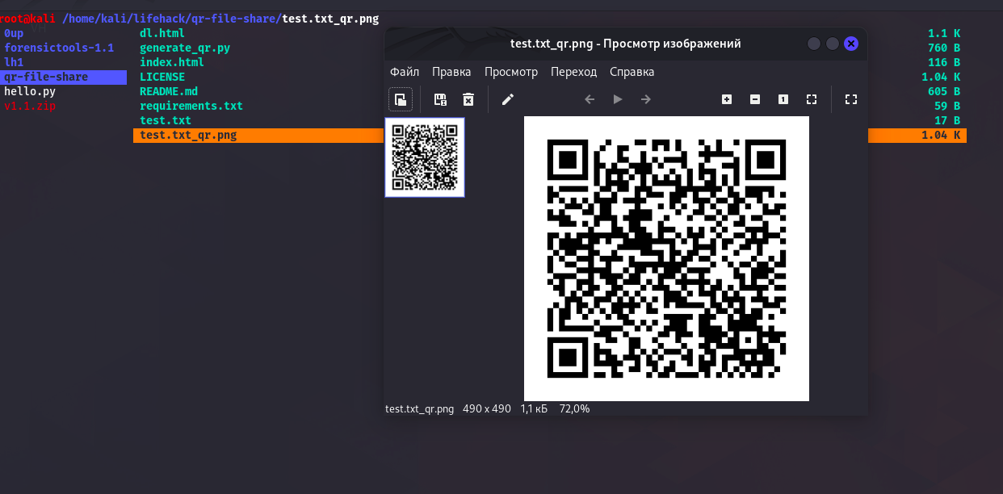Maximize the image viewer window
Viewport: 1003px width, 494px height.
pyautogui.click(x=833, y=44)
